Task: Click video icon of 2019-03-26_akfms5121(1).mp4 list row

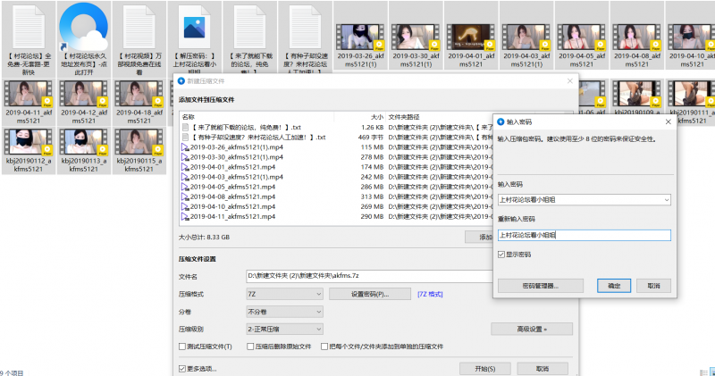Action: click(x=185, y=147)
